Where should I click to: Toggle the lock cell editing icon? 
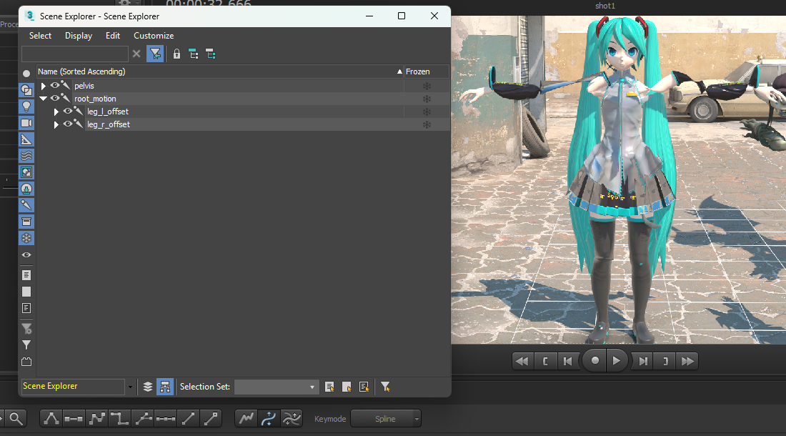point(176,54)
